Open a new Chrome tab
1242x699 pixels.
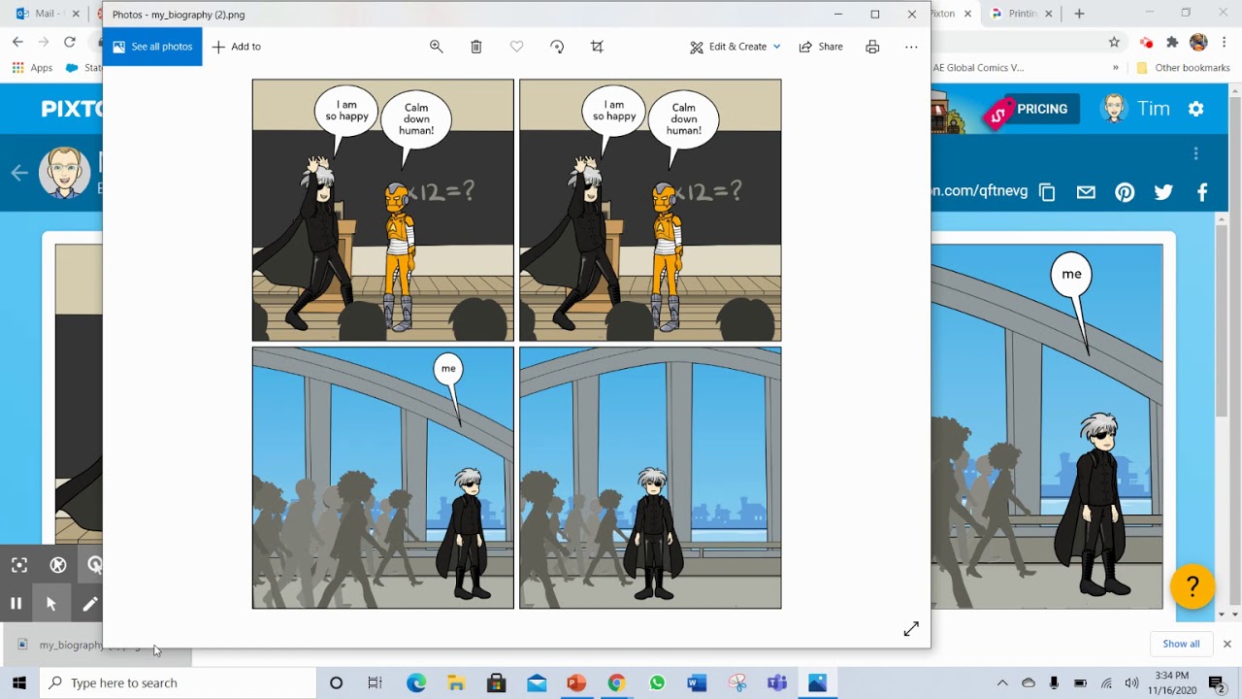(1079, 14)
